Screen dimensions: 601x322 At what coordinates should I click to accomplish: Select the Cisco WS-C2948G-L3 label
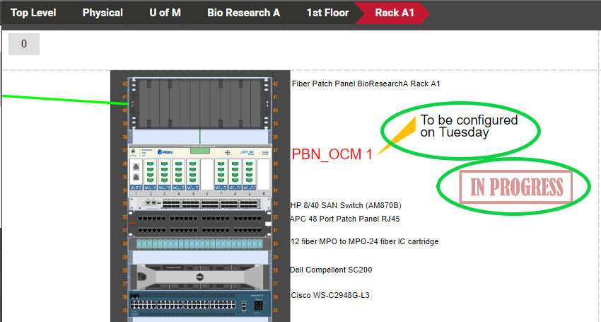tap(330, 295)
